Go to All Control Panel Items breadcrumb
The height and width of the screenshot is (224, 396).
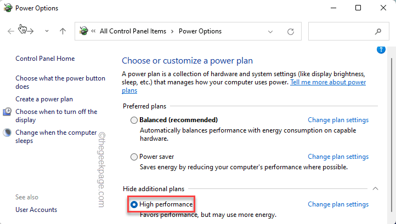tap(133, 31)
